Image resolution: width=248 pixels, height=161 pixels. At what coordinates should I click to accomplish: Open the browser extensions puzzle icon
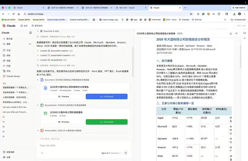219,14
